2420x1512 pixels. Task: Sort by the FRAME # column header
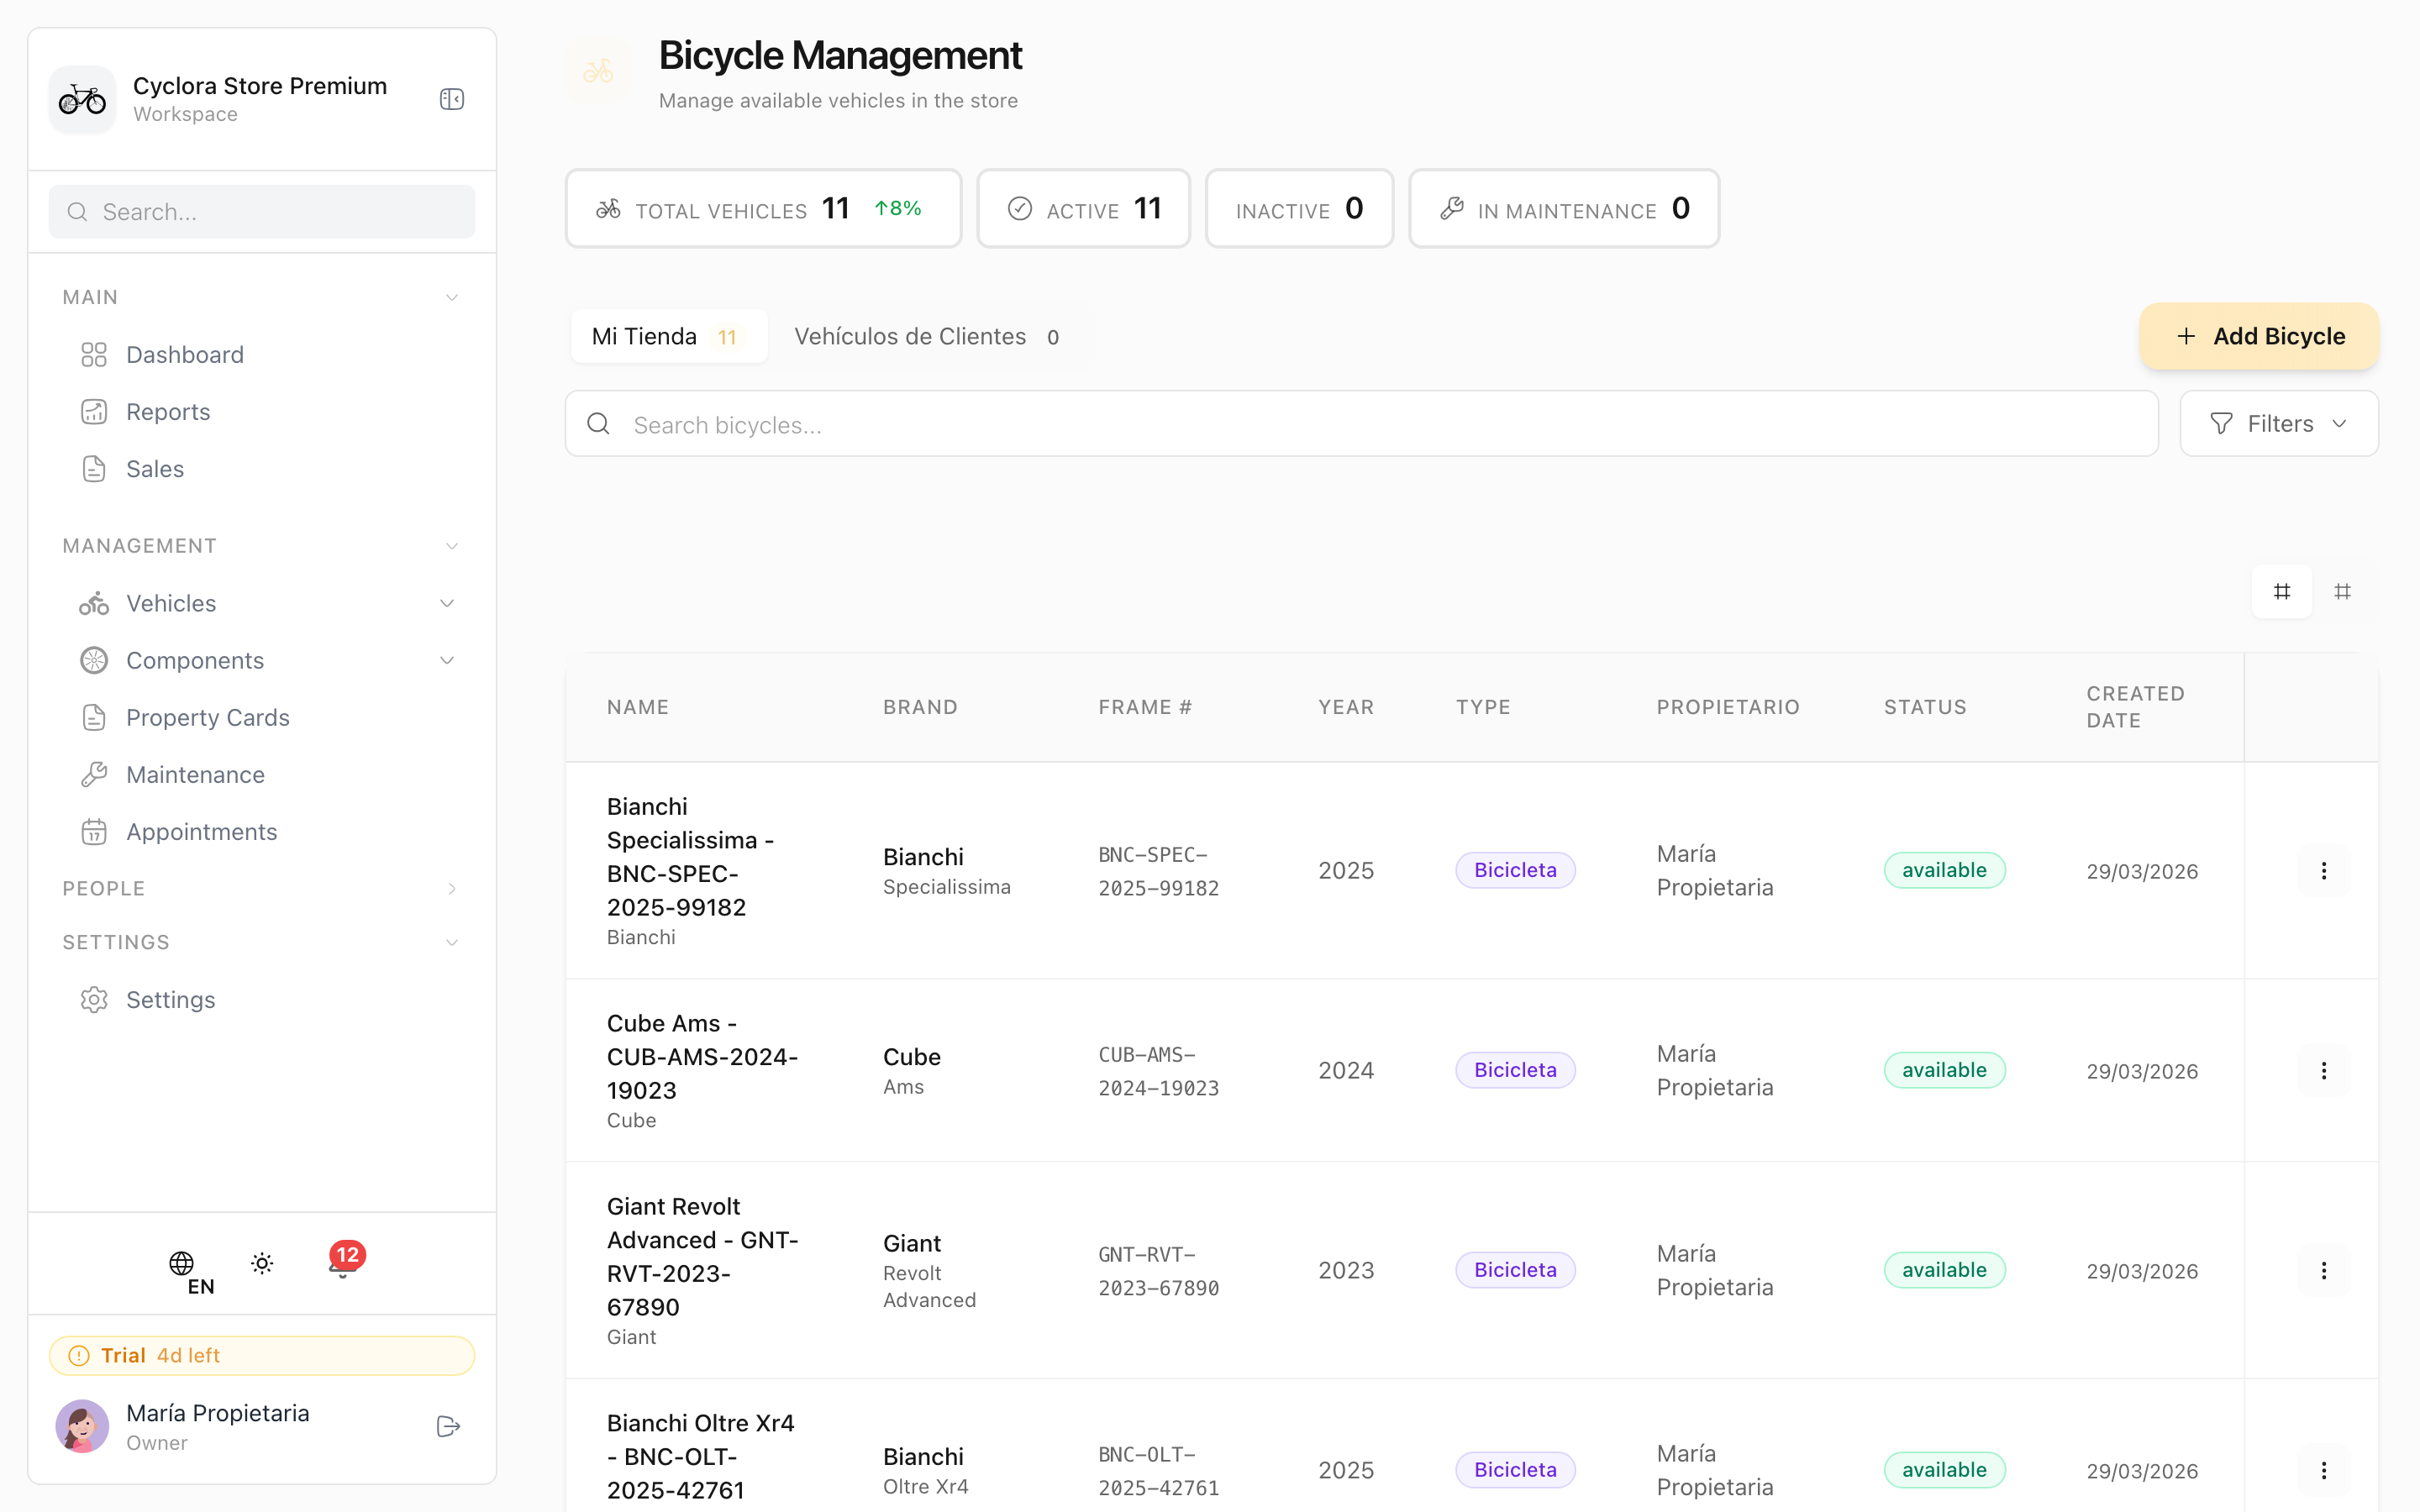[x=1145, y=707]
